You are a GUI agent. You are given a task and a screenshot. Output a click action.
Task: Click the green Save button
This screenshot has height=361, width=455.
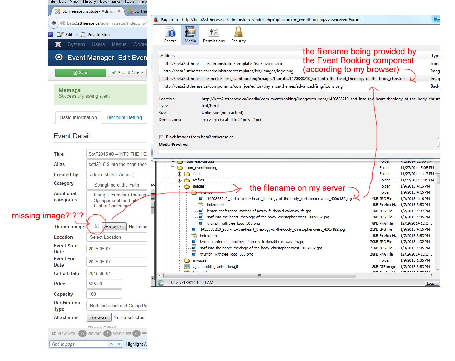(x=81, y=73)
